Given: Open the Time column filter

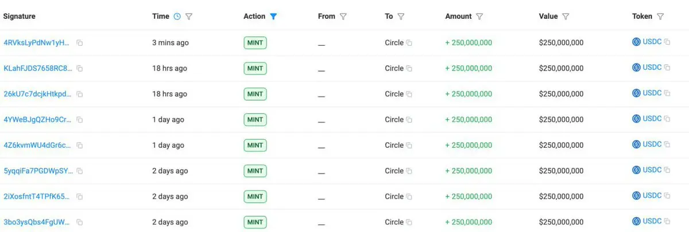Looking at the screenshot, I should pyautogui.click(x=189, y=17).
